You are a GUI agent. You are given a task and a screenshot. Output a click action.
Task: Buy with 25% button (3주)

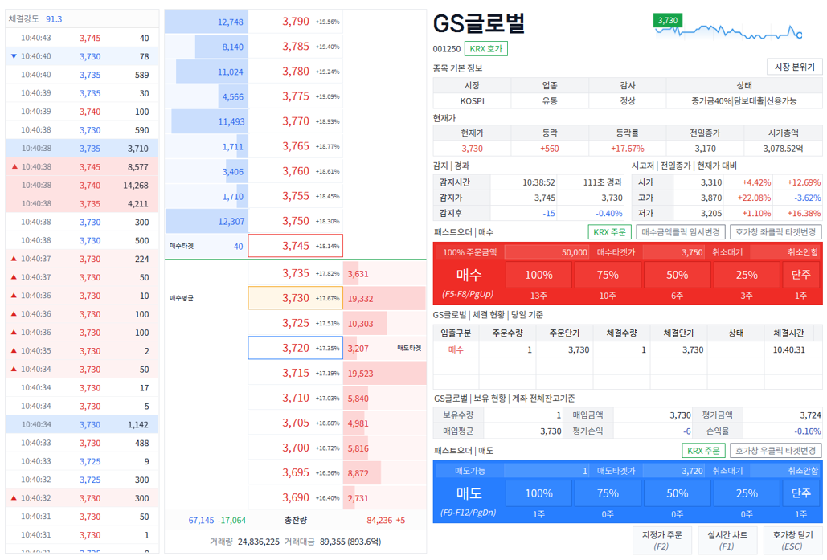(x=747, y=275)
